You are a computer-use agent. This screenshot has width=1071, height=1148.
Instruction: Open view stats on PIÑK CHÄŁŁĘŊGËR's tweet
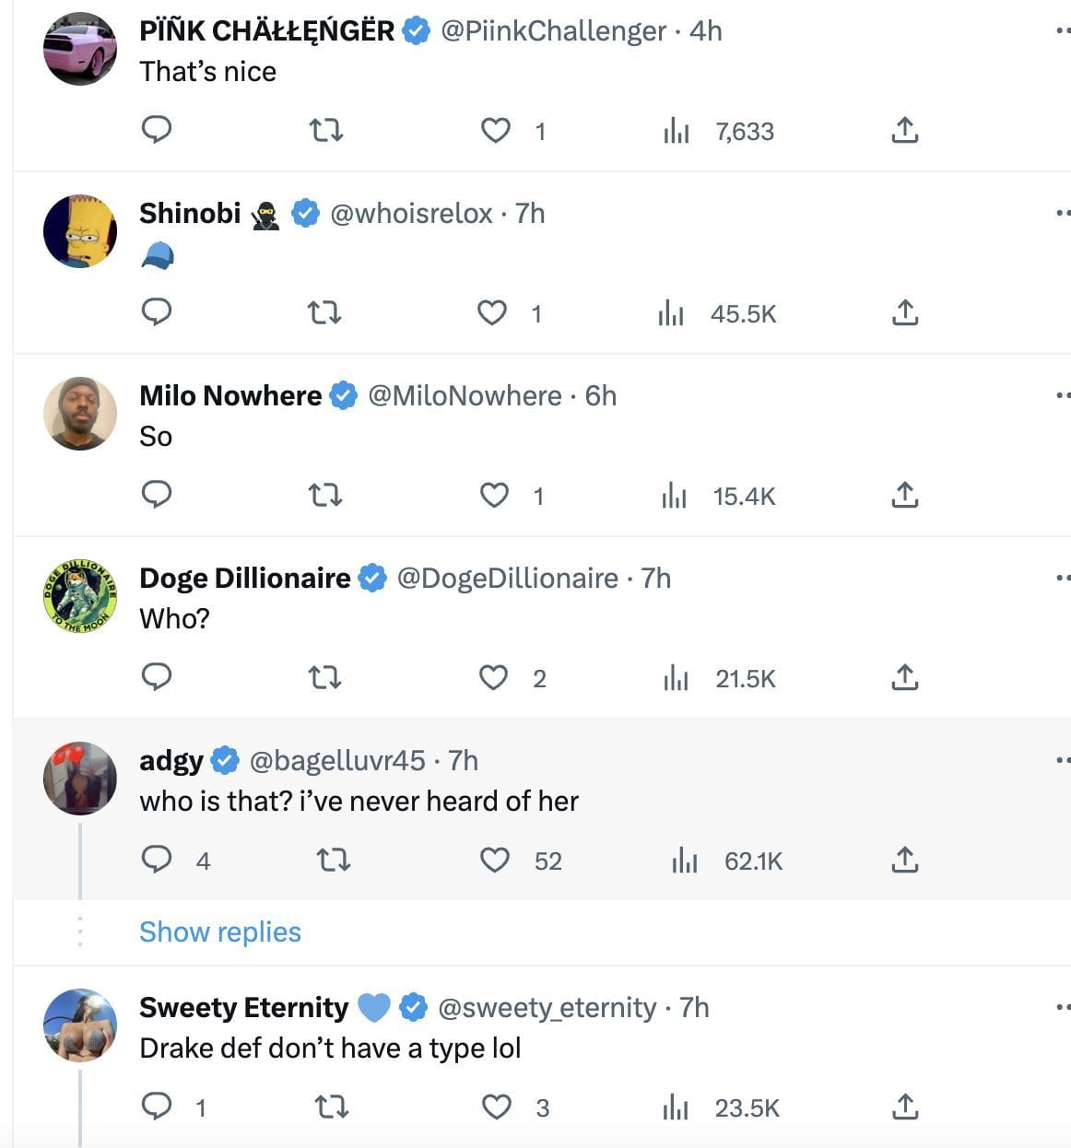pyautogui.click(x=676, y=132)
